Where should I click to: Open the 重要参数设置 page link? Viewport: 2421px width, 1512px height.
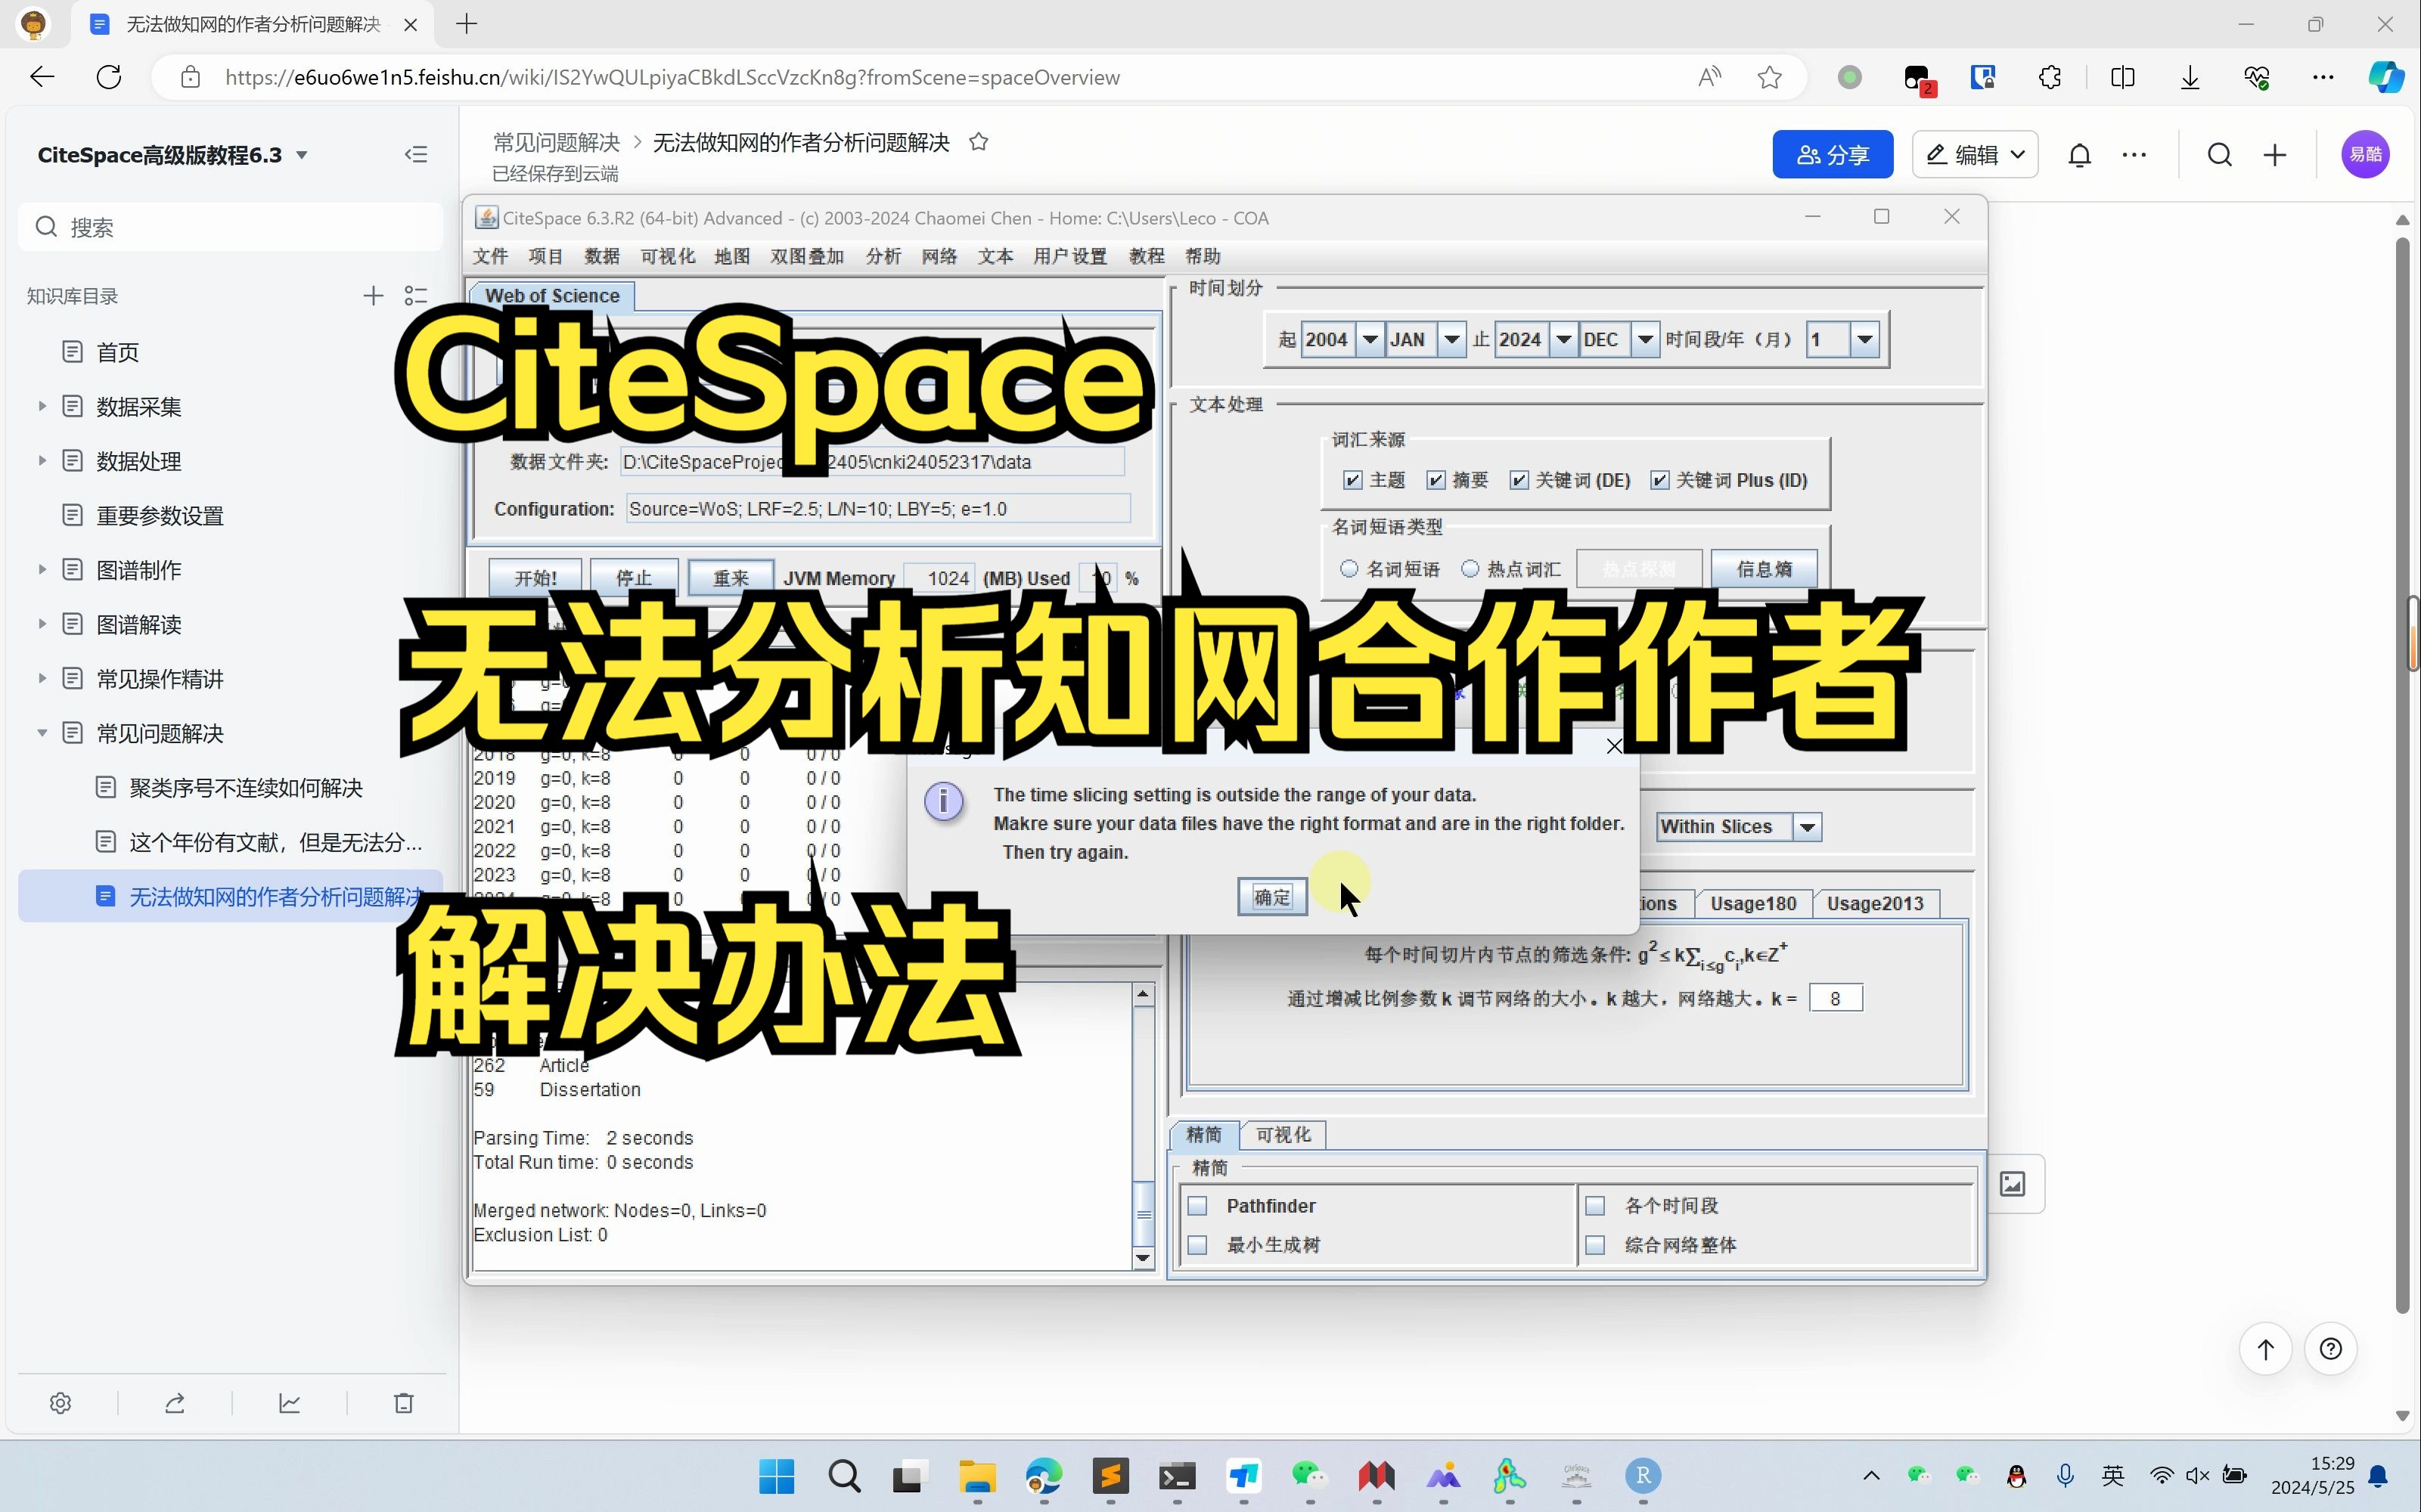(x=160, y=515)
